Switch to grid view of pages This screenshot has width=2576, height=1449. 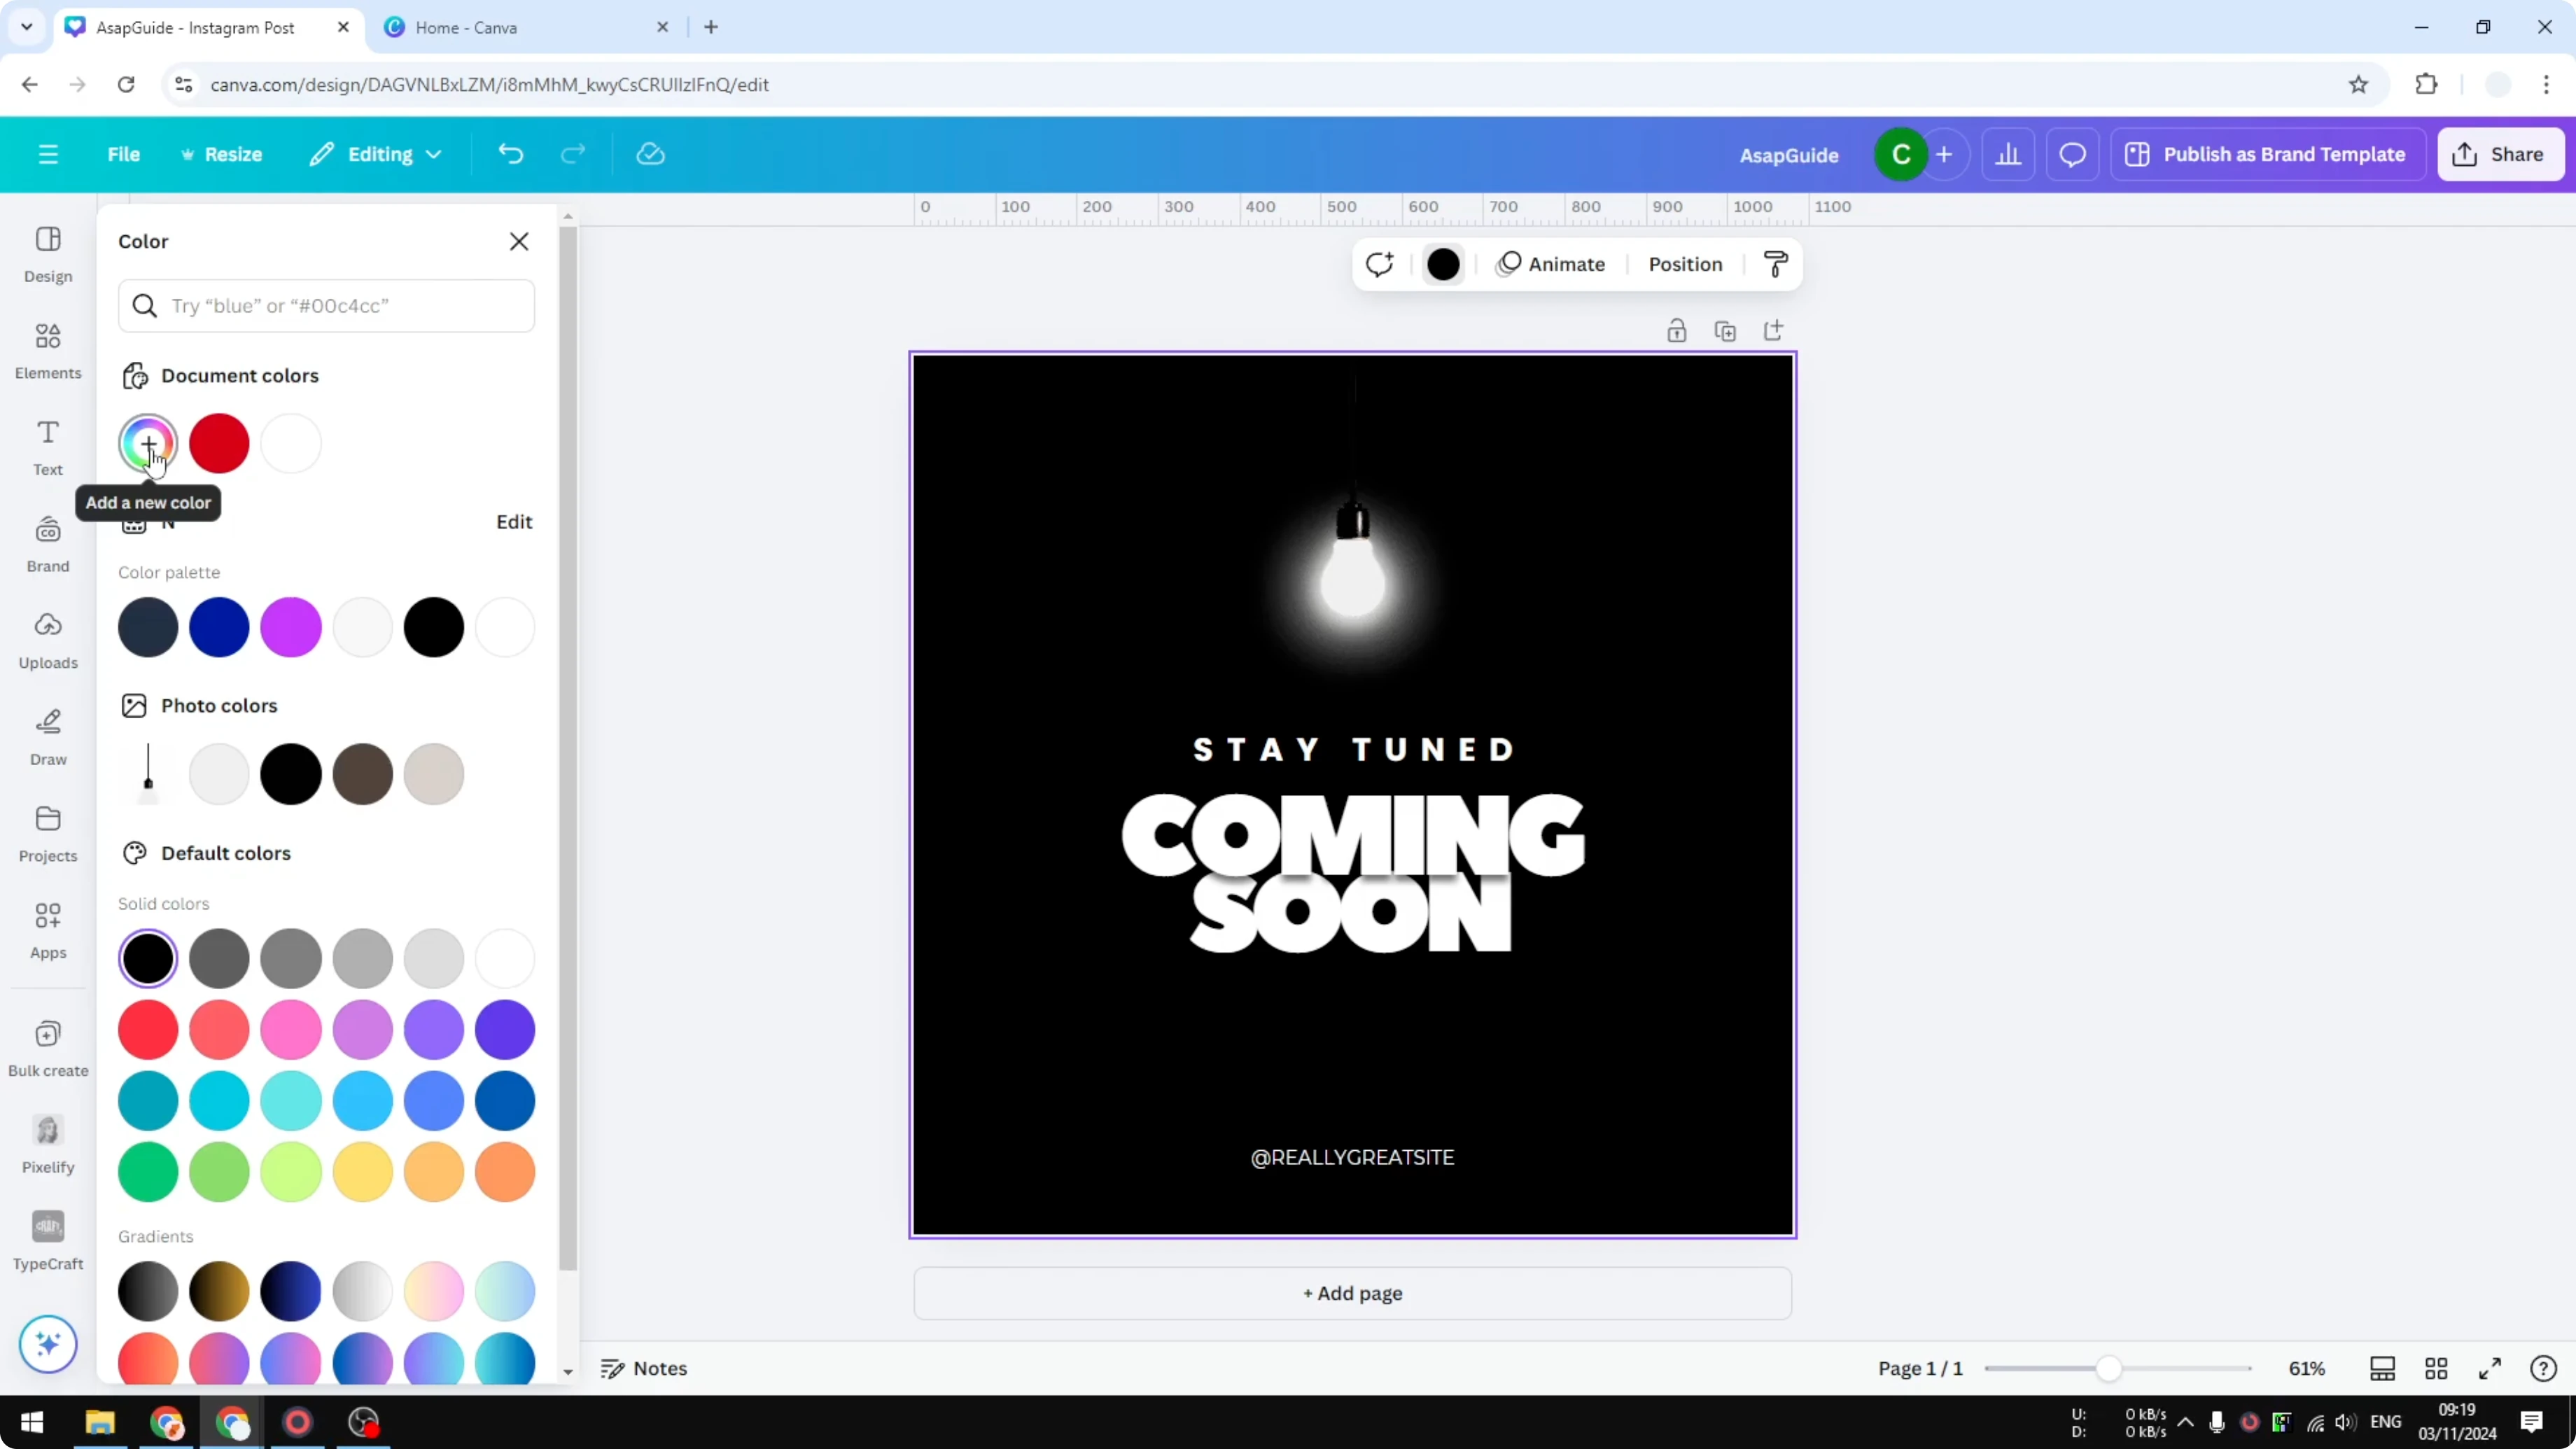click(x=2436, y=1368)
